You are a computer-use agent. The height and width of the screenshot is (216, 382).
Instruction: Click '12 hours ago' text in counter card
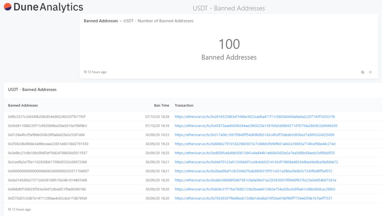tap(97, 72)
